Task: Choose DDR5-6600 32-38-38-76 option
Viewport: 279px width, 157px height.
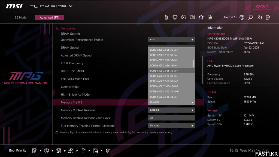Action: pyautogui.click(x=171, y=97)
